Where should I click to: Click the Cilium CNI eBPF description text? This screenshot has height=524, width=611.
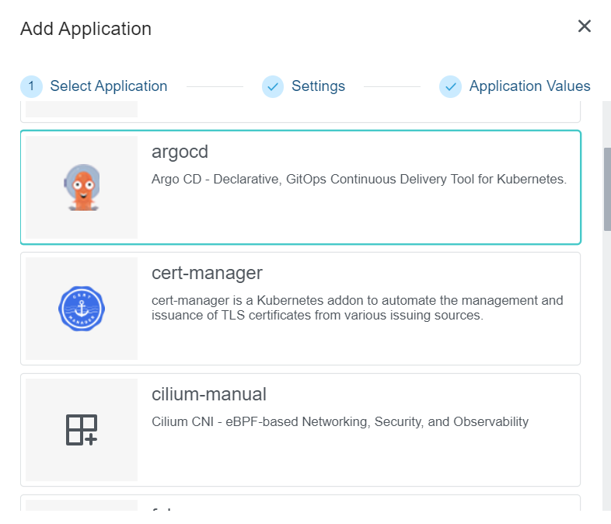pos(340,422)
